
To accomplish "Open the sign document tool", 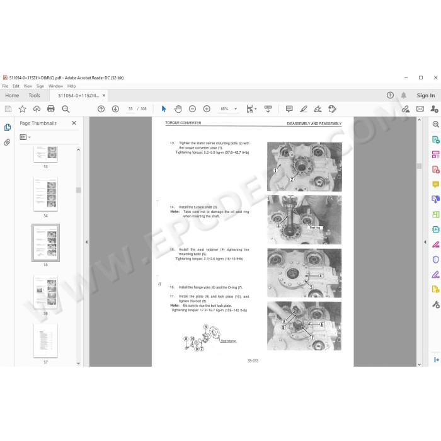I will coord(318,109).
